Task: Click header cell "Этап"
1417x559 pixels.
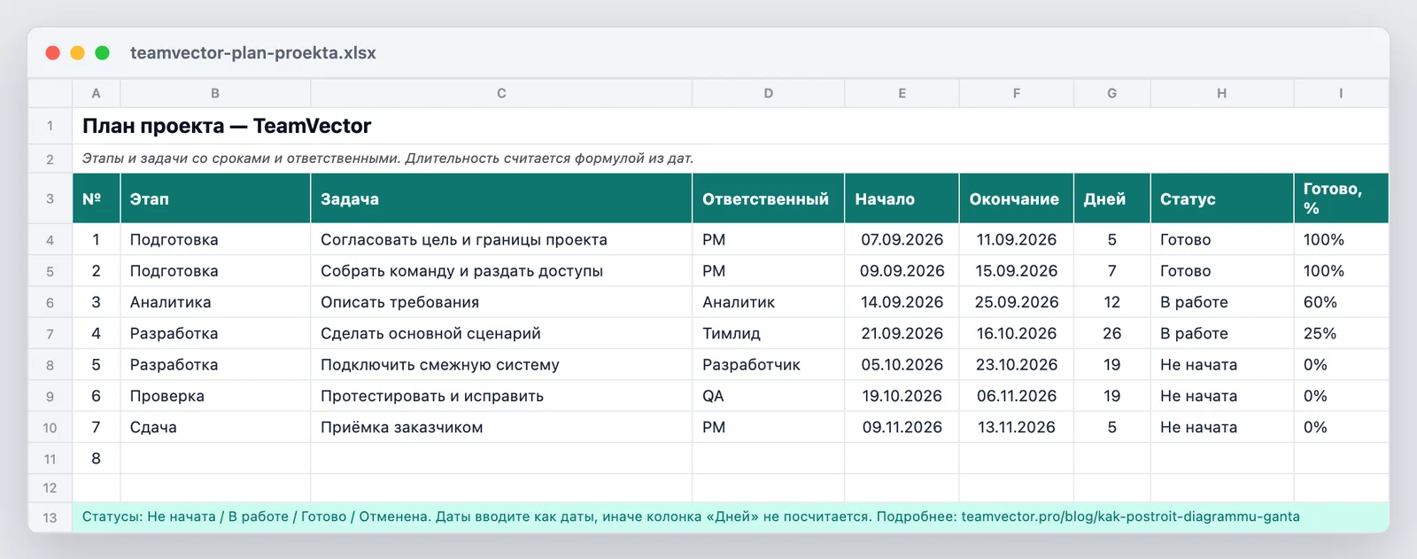Action: (x=215, y=198)
